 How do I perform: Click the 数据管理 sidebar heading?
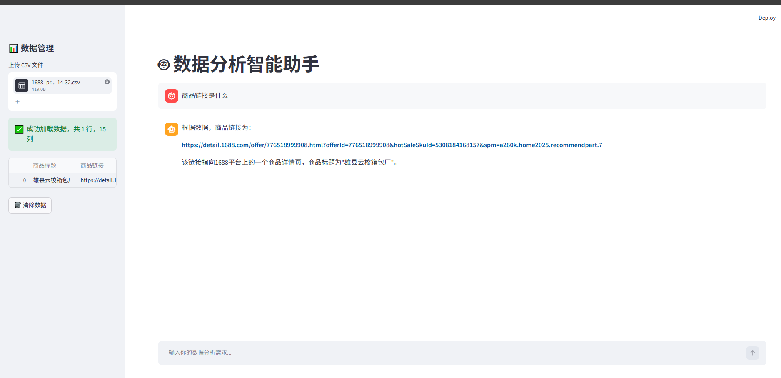[x=37, y=48]
